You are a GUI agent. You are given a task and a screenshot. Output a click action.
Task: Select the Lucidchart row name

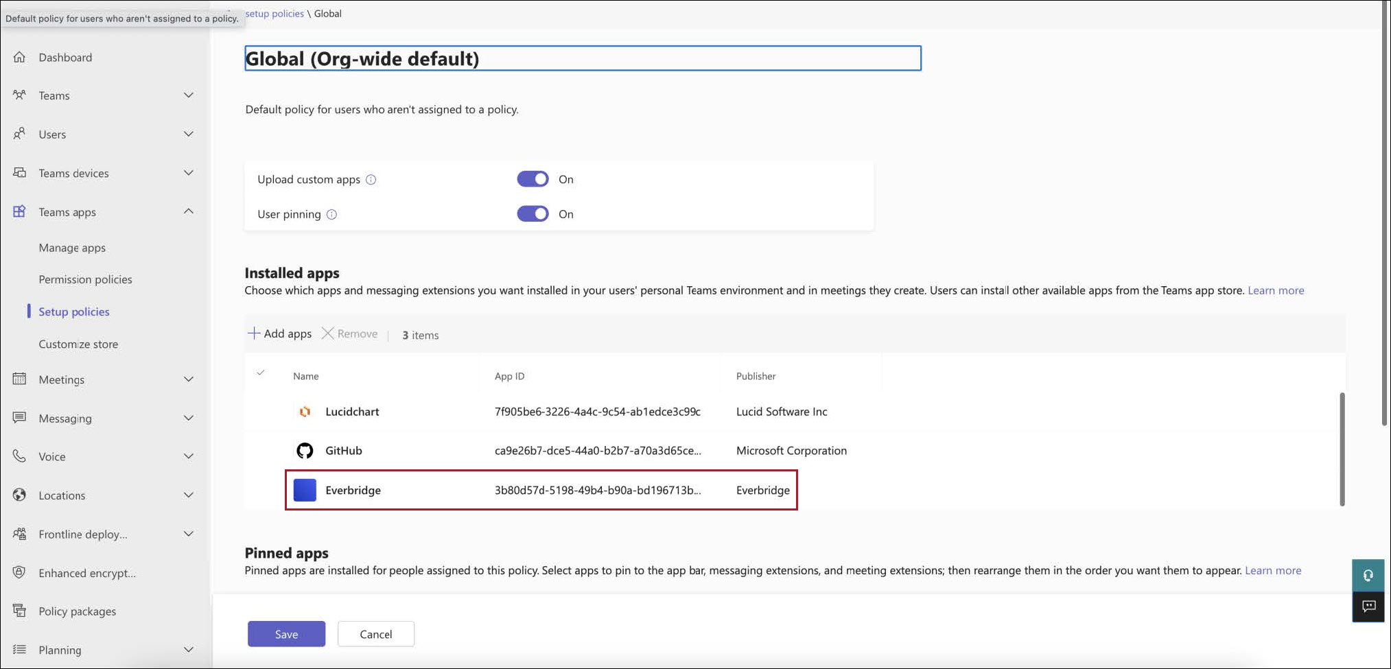pyautogui.click(x=352, y=412)
